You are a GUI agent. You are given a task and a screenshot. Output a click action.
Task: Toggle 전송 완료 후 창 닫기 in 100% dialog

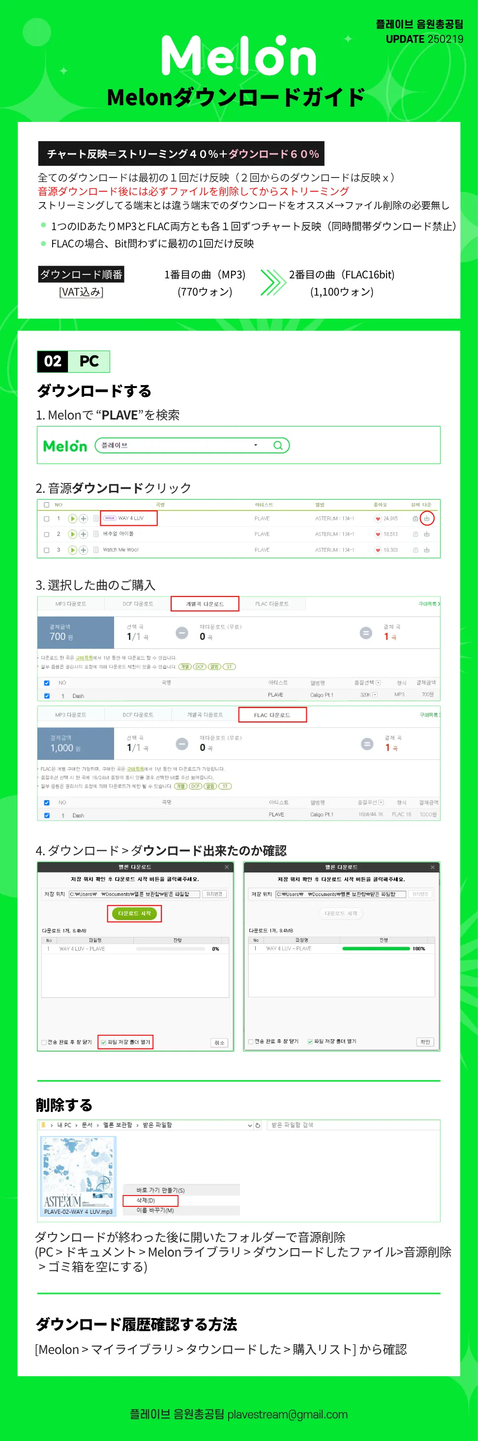point(250,1042)
